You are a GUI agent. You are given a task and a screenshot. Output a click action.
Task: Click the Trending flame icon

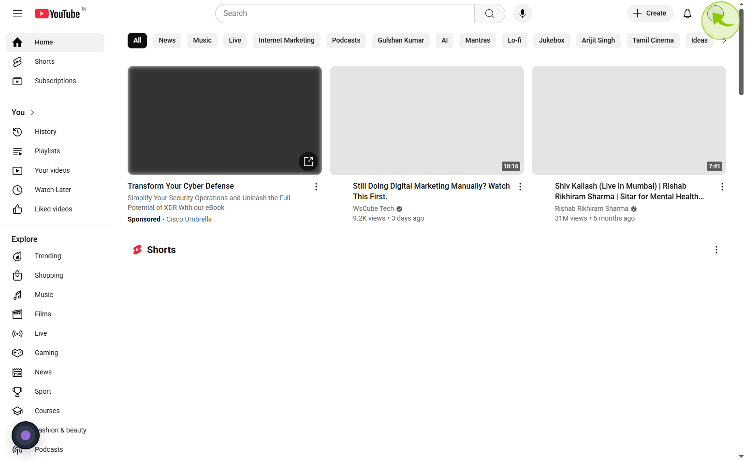[17, 256]
